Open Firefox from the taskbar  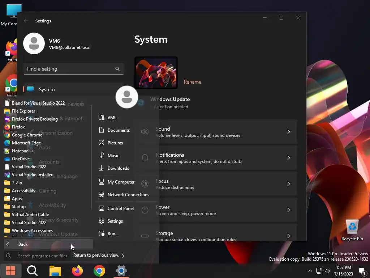tap(77, 271)
